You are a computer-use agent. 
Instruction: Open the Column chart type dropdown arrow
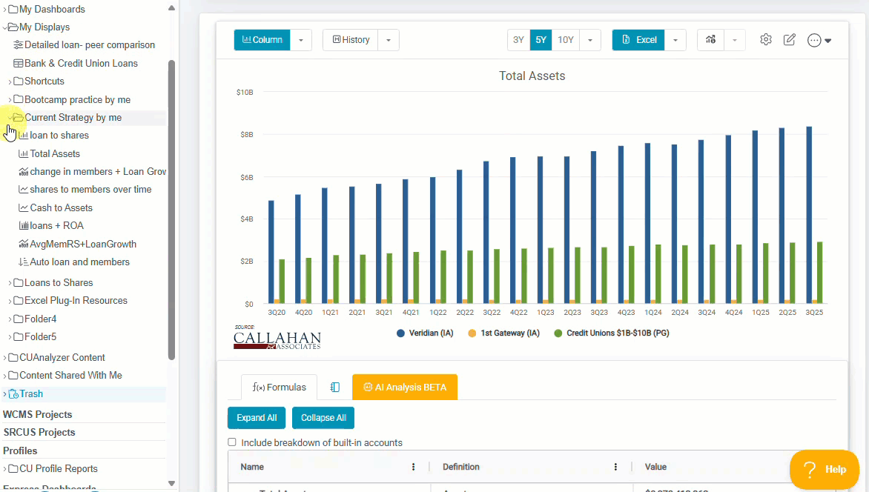(x=301, y=40)
